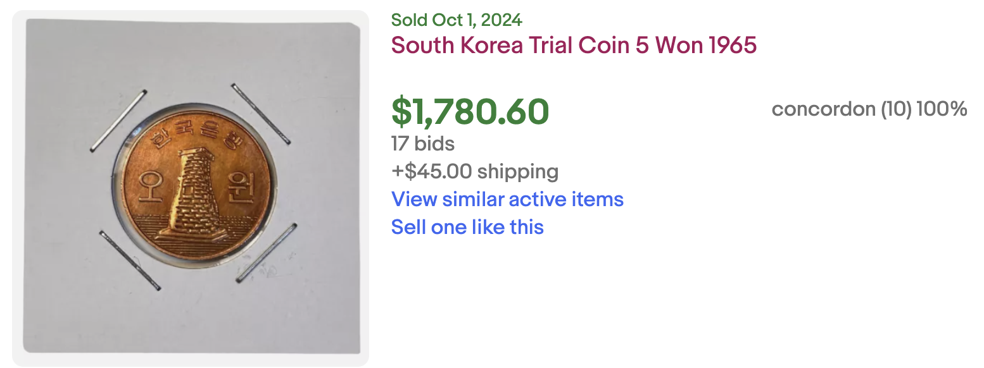Click the 100% seller feedback percentage

tap(942, 109)
